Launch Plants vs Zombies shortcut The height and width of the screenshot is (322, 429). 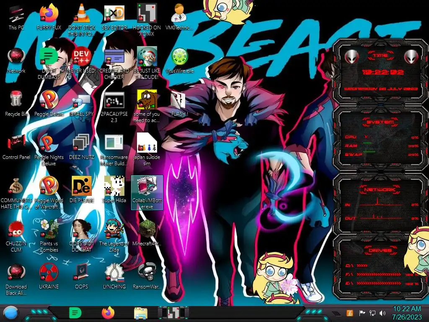coord(49,236)
